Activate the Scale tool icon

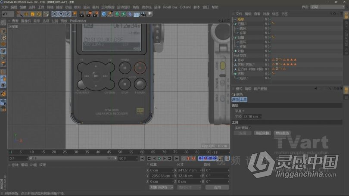pyautogui.click(x=32, y=14)
